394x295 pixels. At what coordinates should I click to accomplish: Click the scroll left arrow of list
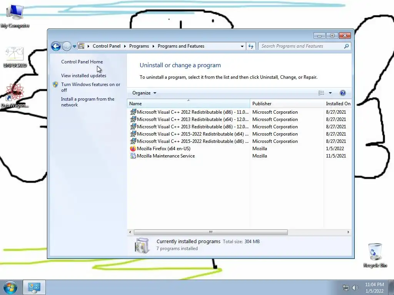click(x=130, y=232)
